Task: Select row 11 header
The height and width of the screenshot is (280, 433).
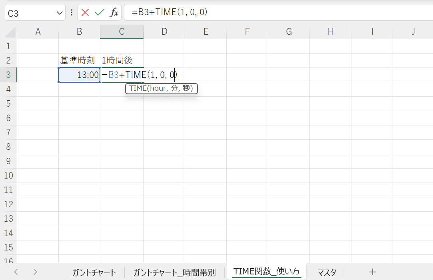Action: [8, 190]
